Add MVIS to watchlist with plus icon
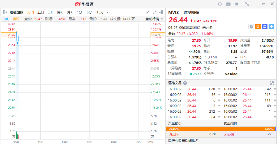Screen dimensions: 277x144 coord(271,27)
